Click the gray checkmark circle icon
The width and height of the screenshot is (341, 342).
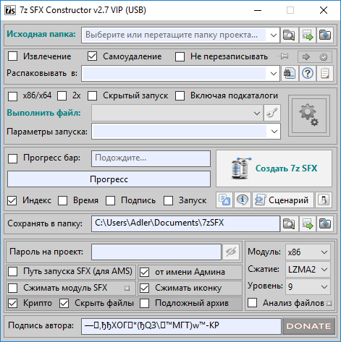pyautogui.click(x=324, y=57)
